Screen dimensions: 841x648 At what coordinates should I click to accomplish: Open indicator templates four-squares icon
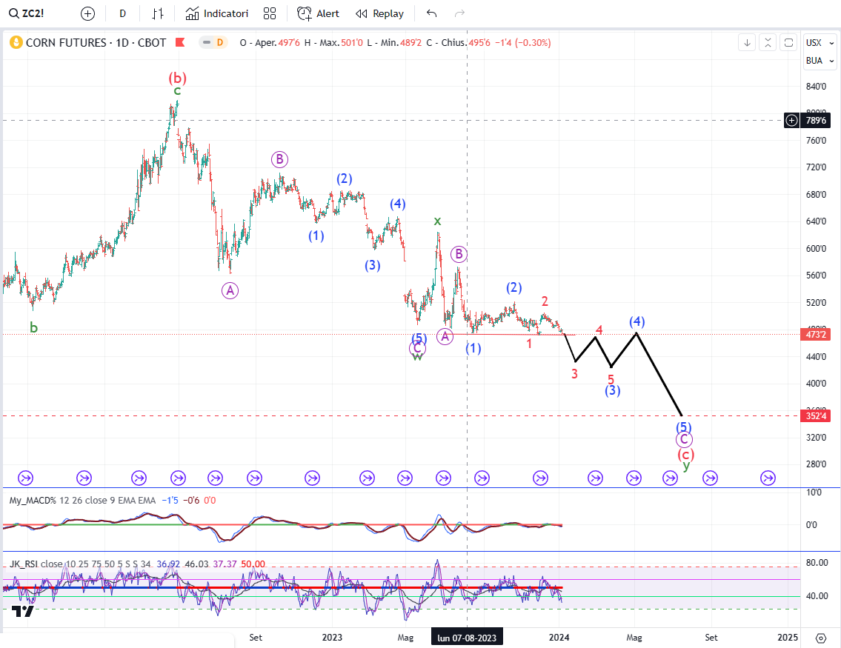[270, 13]
